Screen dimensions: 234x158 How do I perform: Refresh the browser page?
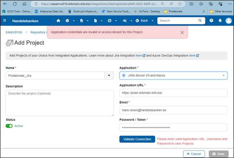click(x=15, y=4)
